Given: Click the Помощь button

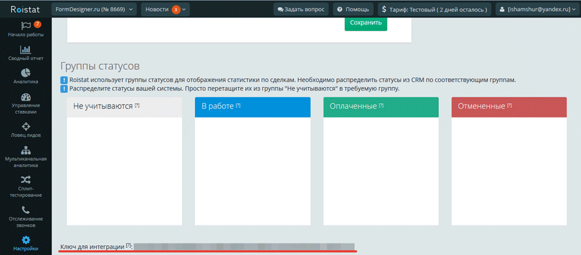Looking at the screenshot, I should tap(353, 9).
